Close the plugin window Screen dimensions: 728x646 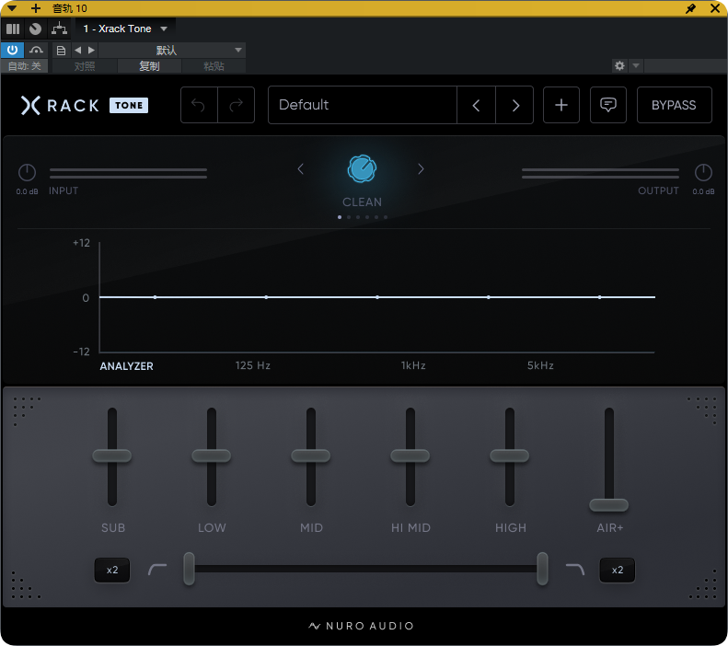[715, 8]
